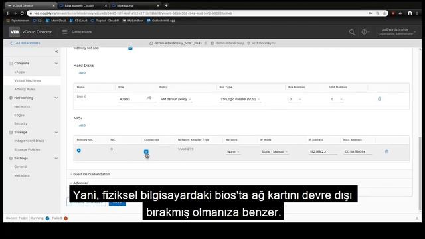Click the Running tasks indicator
Viewport: 425px width, 239px height.
point(40,218)
